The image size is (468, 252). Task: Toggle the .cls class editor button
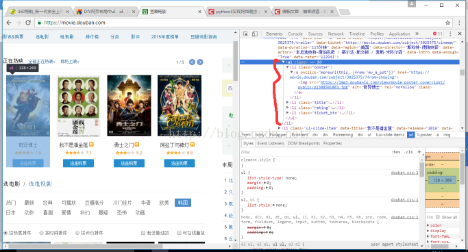(408, 152)
